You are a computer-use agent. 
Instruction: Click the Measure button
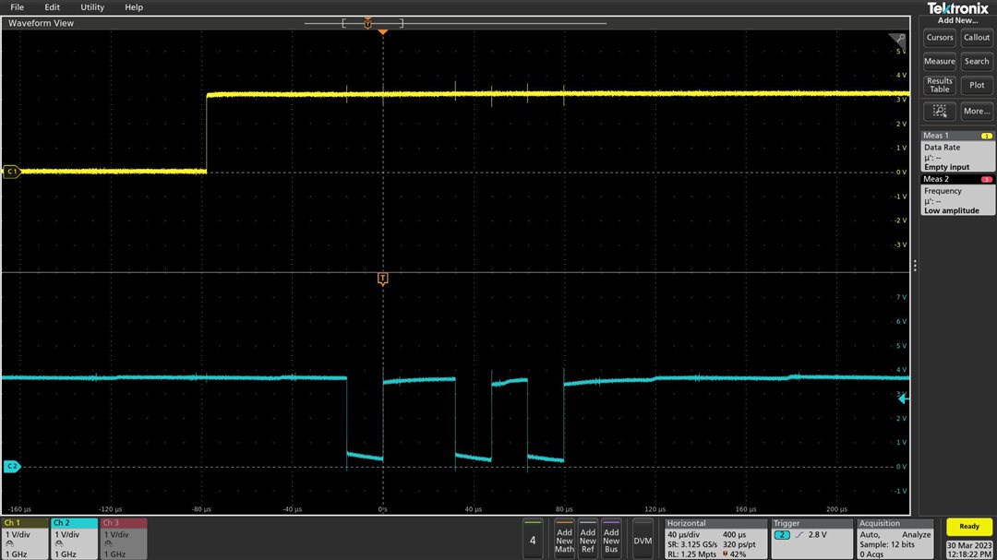tap(939, 61)
